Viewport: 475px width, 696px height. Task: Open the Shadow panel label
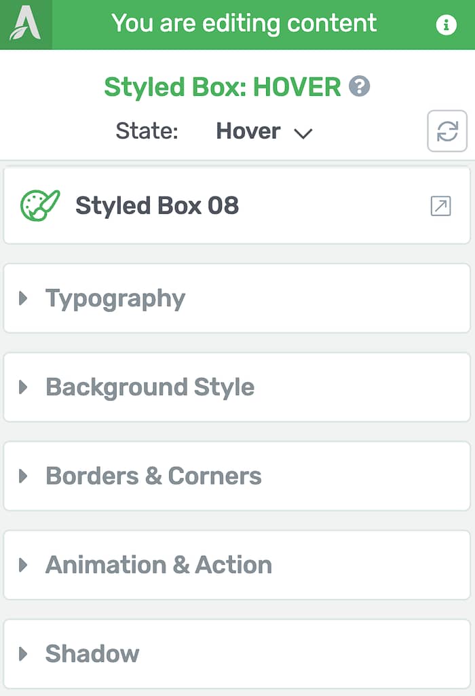(92, 653)
